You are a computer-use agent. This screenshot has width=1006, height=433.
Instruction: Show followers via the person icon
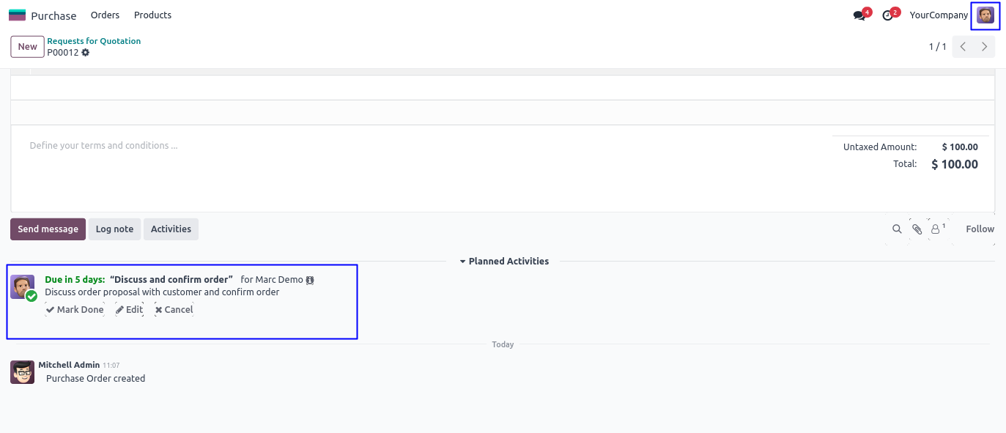pos(936,229)
